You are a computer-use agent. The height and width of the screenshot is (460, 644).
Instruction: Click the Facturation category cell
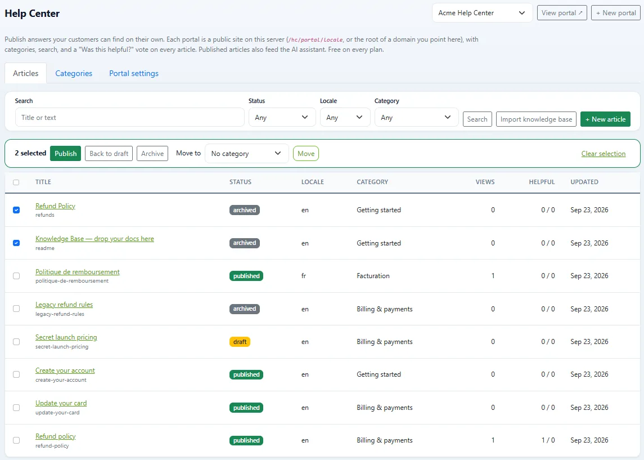click(373, 276)
